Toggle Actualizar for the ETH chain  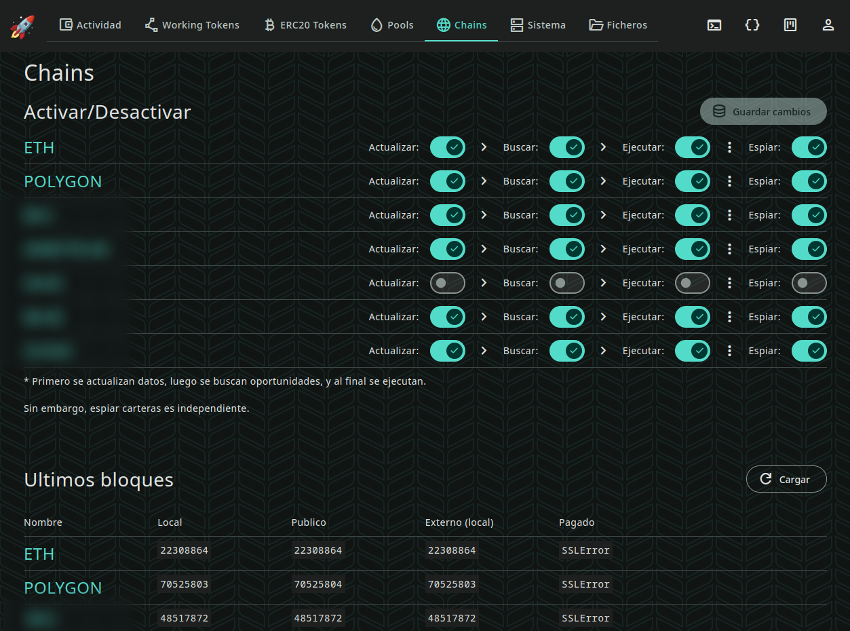pyautogui.click(x=448, y=147)
